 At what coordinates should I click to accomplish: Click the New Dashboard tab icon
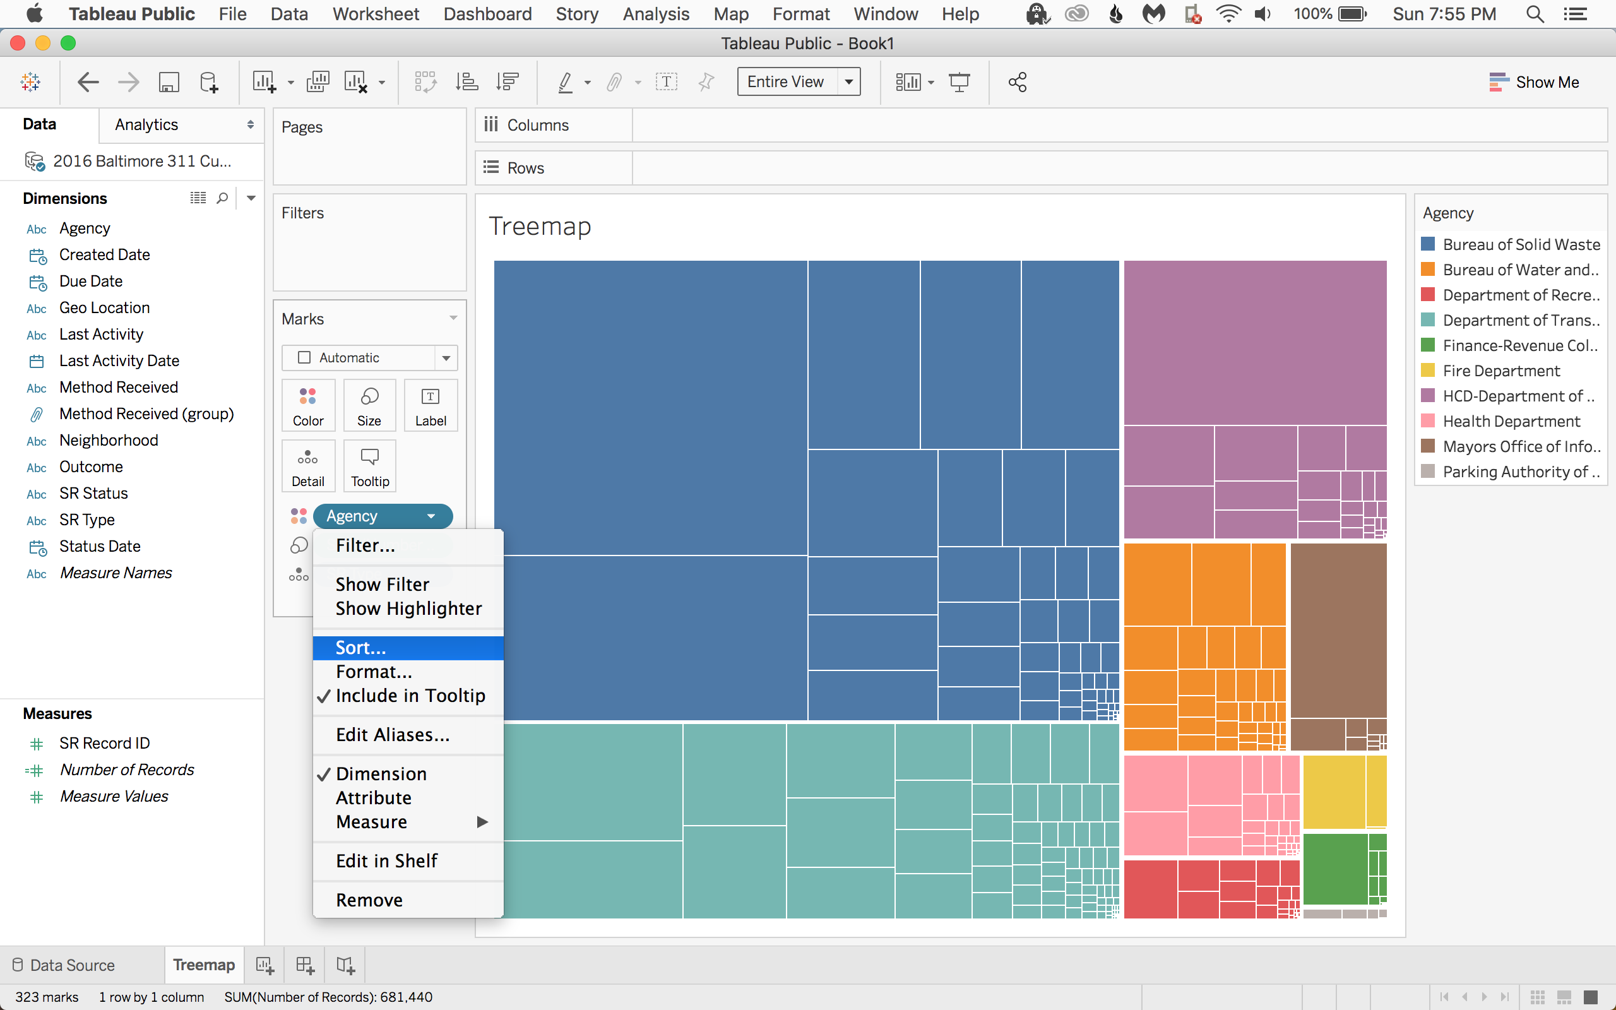pos(305,965)
